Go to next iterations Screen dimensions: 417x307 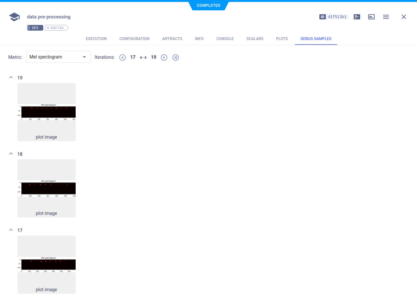pyautogui.click(x=164, y=58)
